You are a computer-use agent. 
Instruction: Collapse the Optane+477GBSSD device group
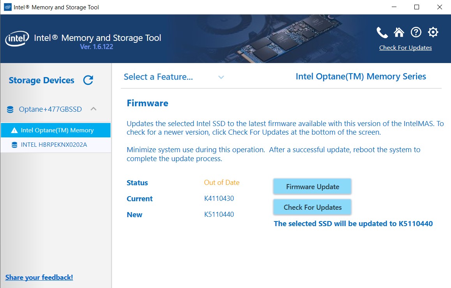[x=93, y=109]
